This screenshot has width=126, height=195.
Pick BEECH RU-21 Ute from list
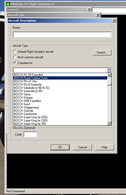[x=60, y=81]
